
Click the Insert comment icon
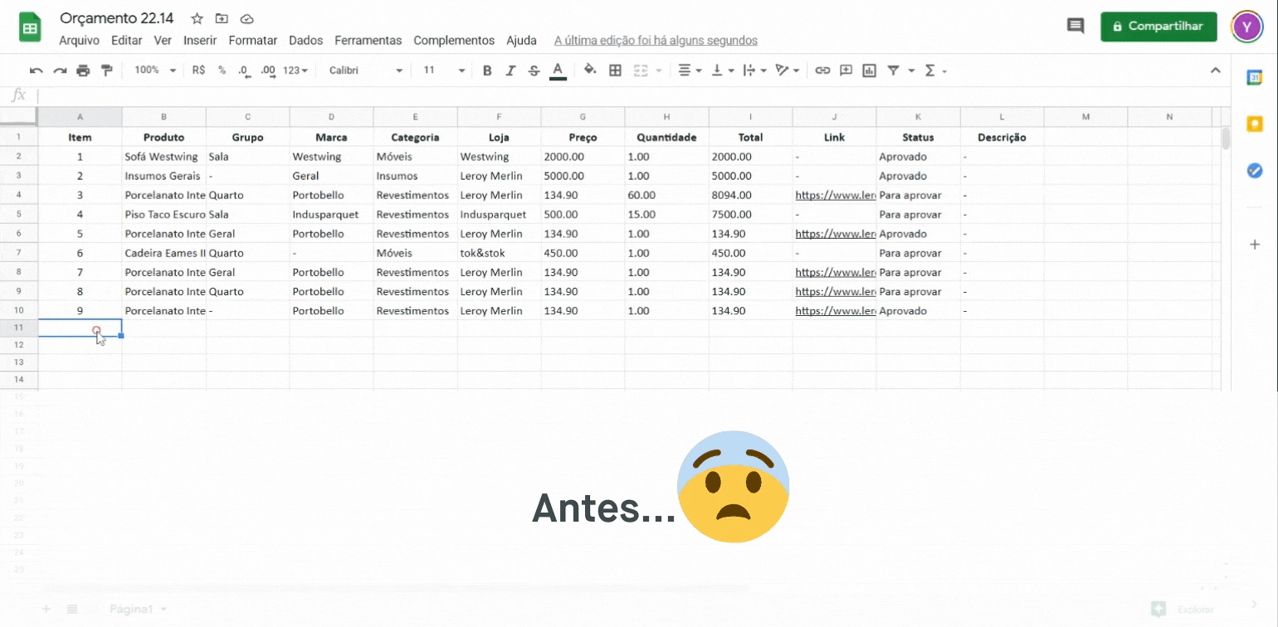846,70
